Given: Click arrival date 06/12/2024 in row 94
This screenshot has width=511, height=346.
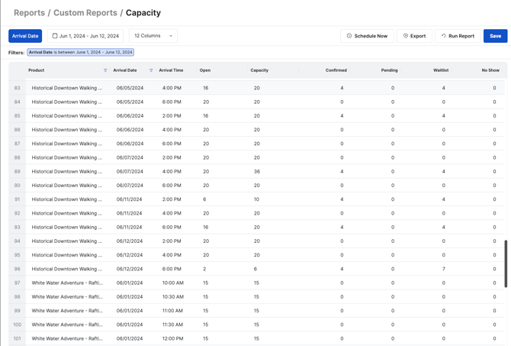Looking at the screenshot, I should point(130,241).
